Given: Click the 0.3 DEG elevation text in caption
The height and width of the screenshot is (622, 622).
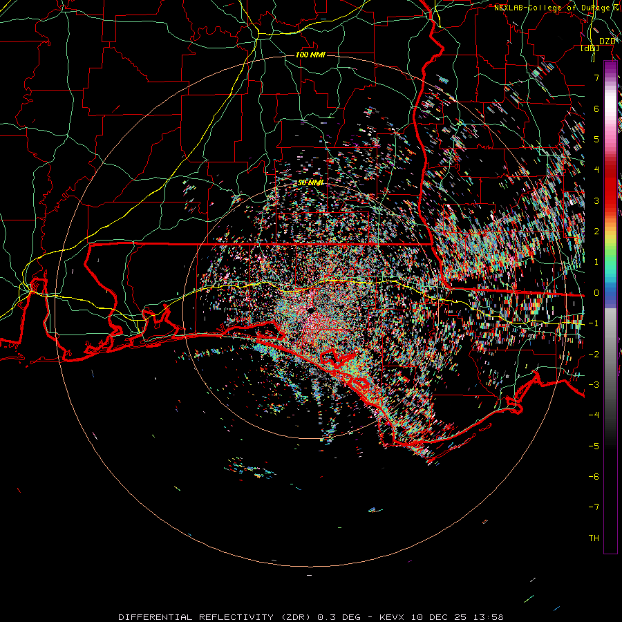Looking at the screenshot, I should [x=339, y=617].
